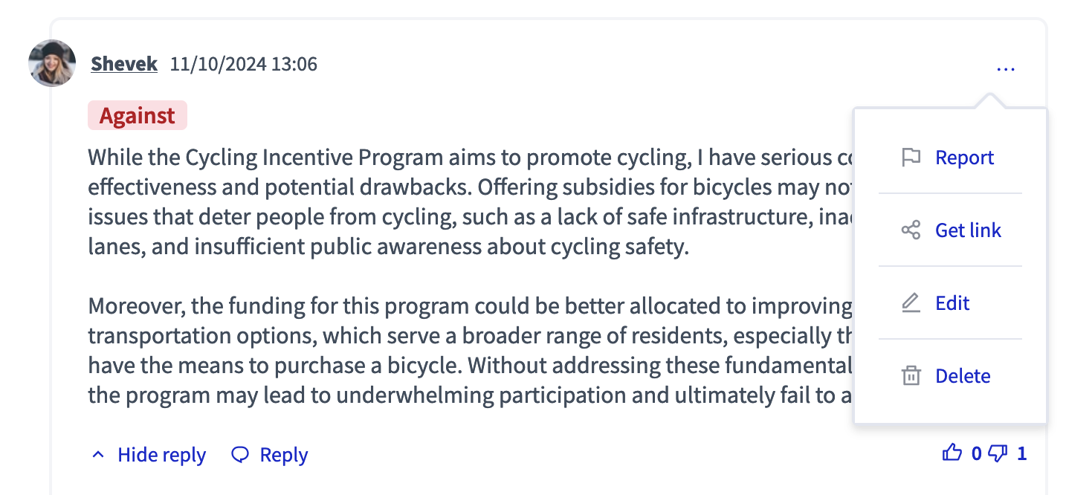Select the Edit menu label

[x=952, y=303]
